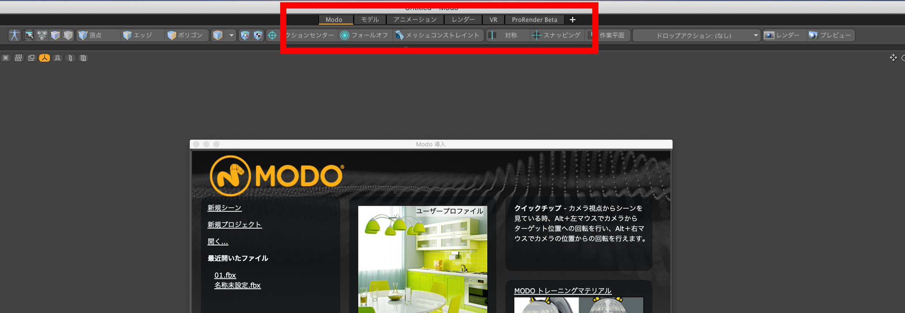Open the ドロップアクション drop action dropdown

pos(696,35)
